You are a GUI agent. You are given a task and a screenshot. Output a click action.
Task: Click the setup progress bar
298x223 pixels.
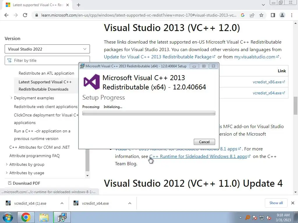149,113
